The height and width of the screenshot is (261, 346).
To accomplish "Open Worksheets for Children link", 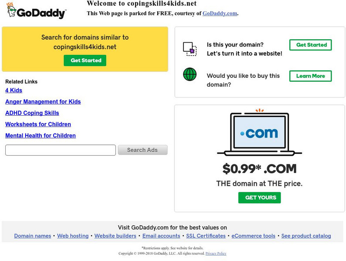I will 38,124.
